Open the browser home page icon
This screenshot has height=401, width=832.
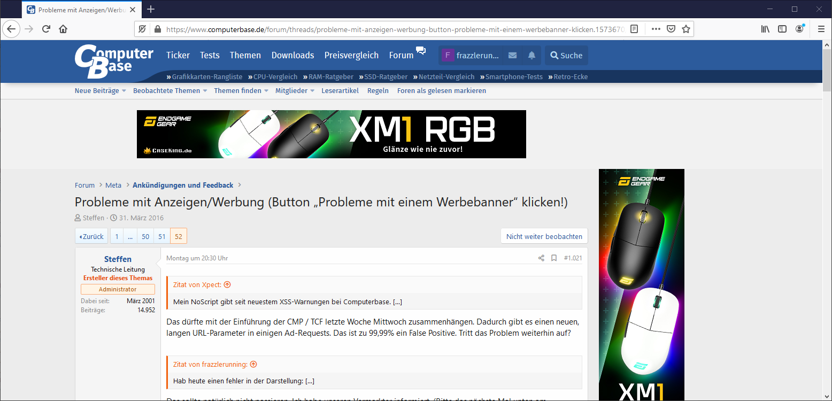pos(63,29)
